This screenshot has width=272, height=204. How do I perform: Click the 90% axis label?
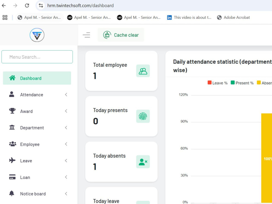point(184,121)
